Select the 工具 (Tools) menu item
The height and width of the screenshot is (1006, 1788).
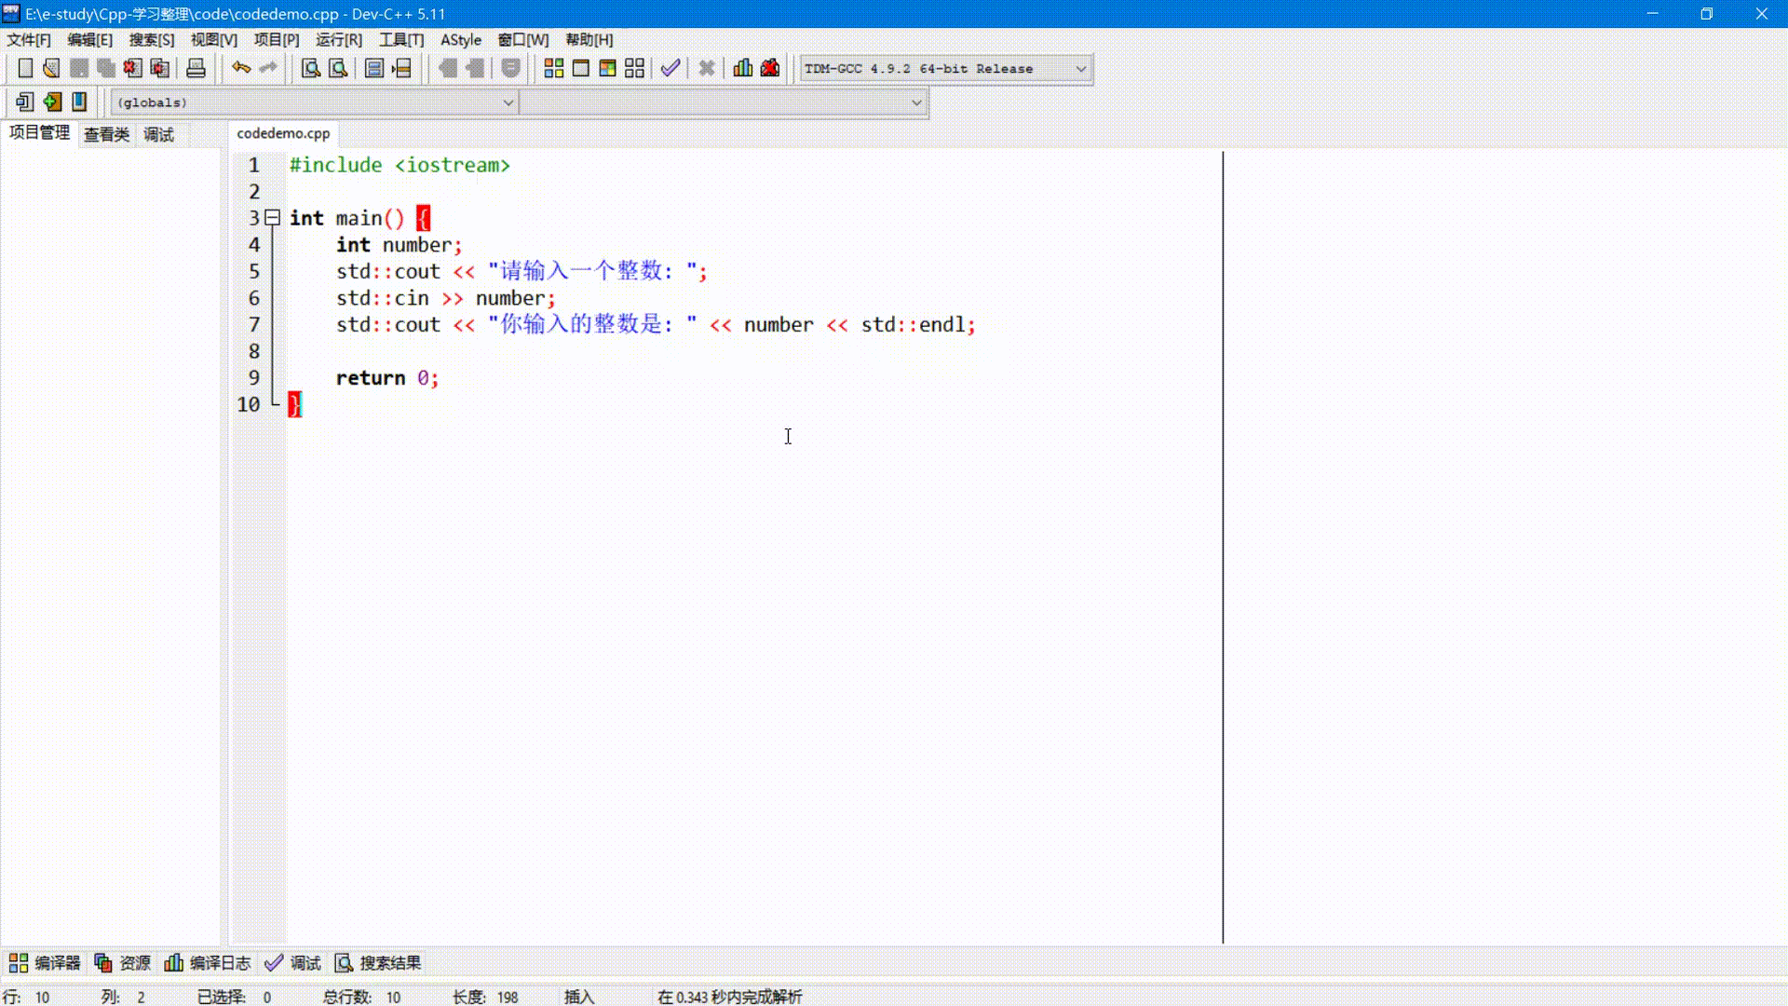click(x=400, y=39)
